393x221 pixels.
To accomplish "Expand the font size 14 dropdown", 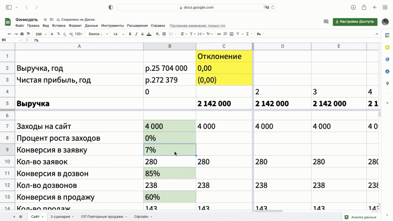I will click(x=118, y=34).
